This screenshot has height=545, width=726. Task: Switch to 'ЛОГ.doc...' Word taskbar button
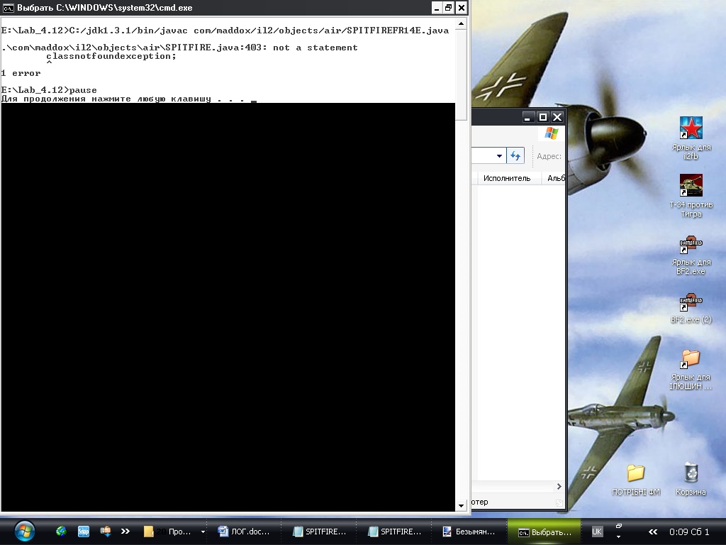(244, 532)
